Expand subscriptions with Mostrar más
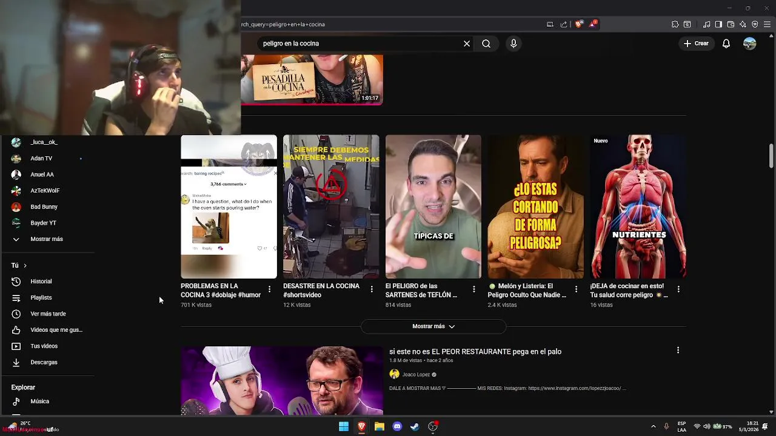This screenshot has height=436, width=776. pyautogui.click(x=47, y=239)
